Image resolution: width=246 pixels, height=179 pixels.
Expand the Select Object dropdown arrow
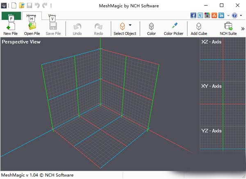pyautogui.click(x=130, y=25)
